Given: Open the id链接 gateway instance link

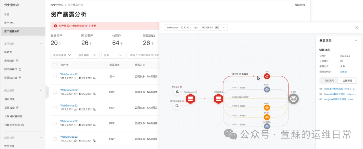Looking at the screenshot, I should (x=343, y=72).
